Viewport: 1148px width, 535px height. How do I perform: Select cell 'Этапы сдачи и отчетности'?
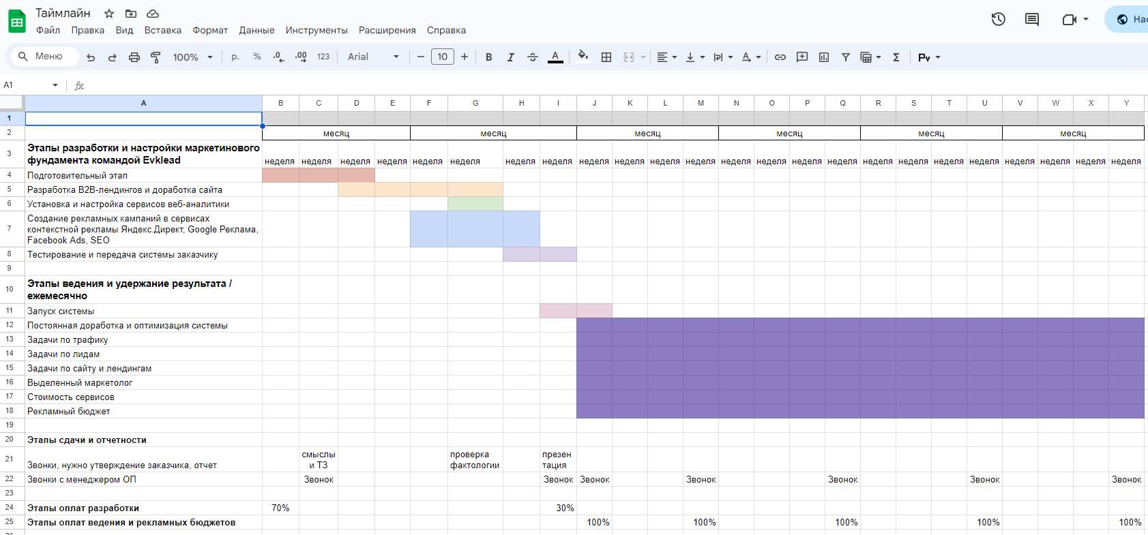point(143,440)
